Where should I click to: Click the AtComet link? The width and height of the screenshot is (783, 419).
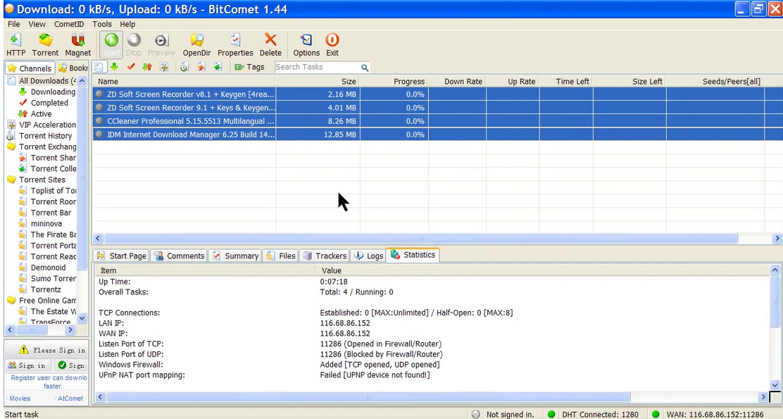[x=70, y=399]
